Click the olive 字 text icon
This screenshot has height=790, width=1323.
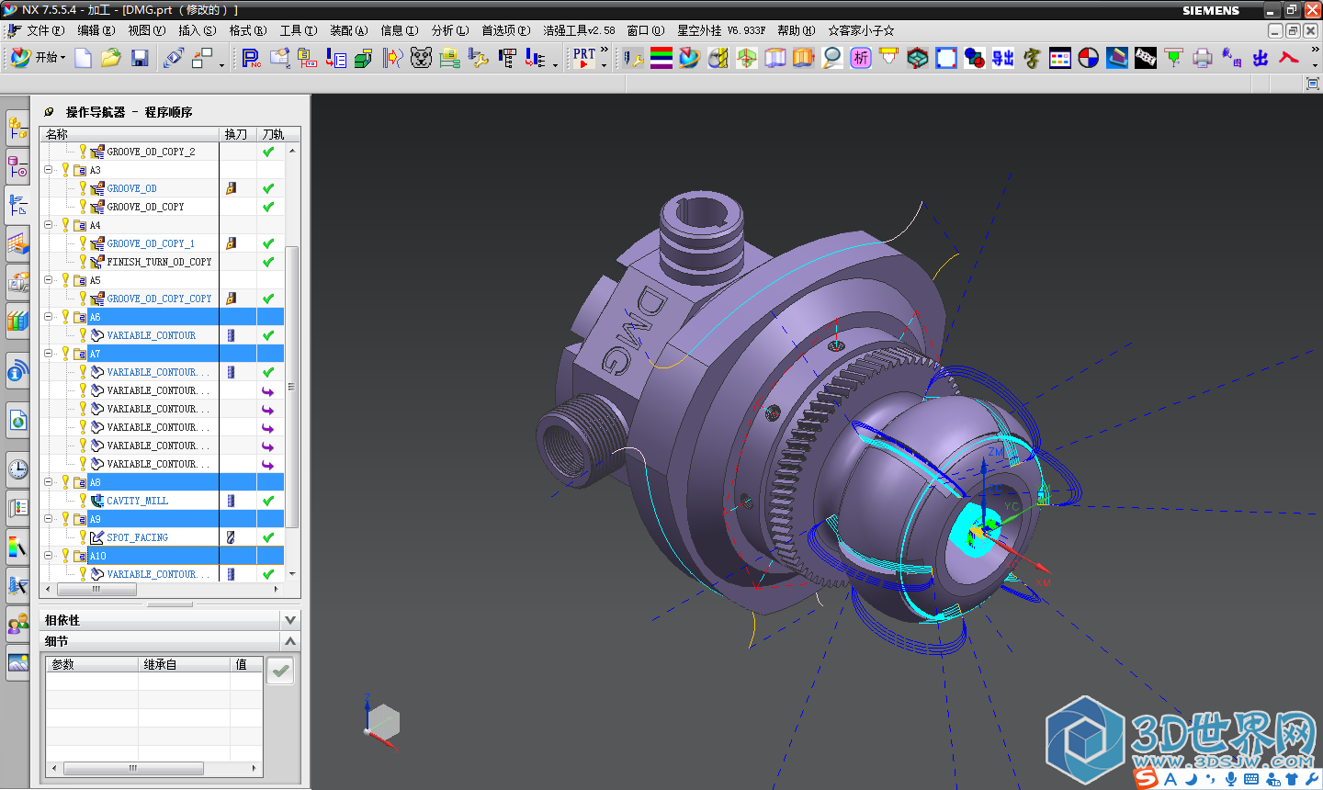click(x=1032, y=58)
